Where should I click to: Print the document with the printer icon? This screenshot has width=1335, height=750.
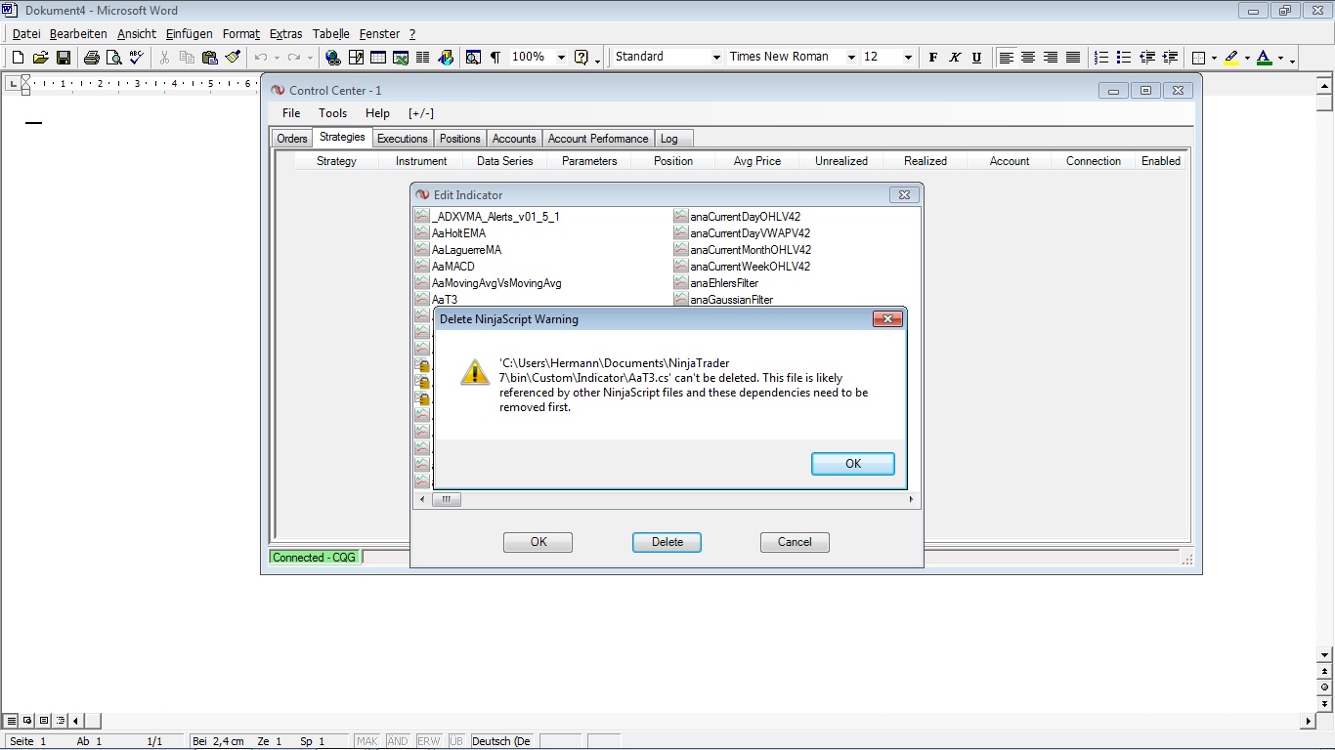pyautogui.click(x=92, y=58)
